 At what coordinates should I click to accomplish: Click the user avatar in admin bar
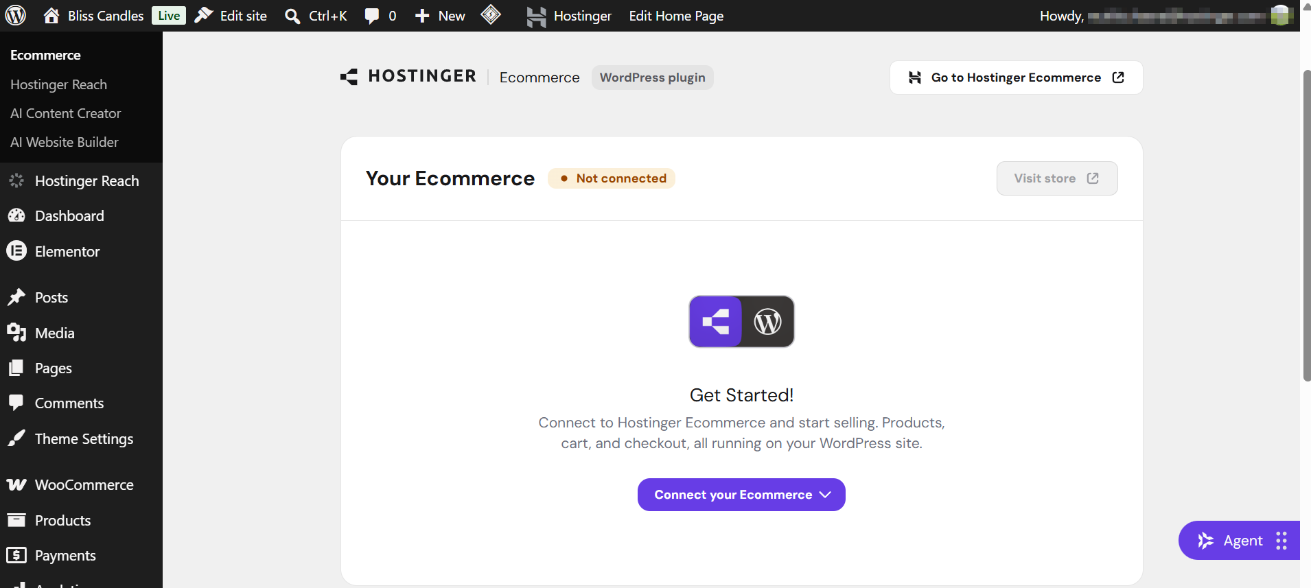coord(1281,15)
